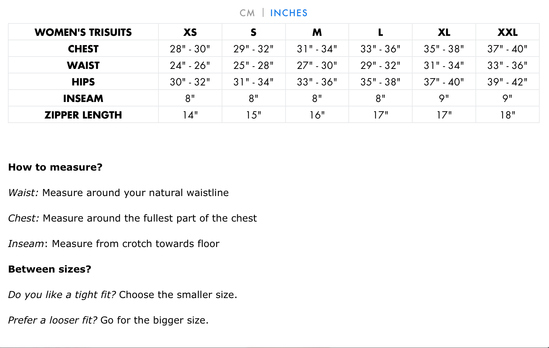This screenshot has height=348, width=549.
Task: Select the XL size column header
Action: pyautogui.click(x=444, y=32)
